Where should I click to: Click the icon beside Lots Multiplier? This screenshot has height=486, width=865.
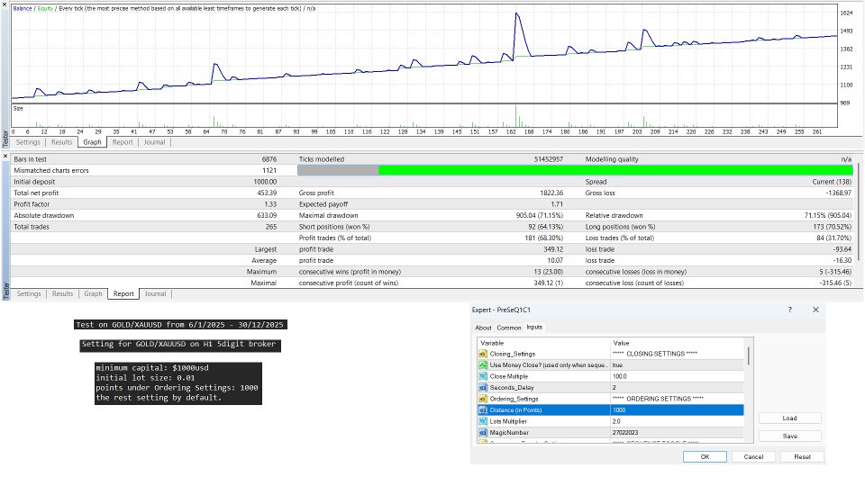483,421
